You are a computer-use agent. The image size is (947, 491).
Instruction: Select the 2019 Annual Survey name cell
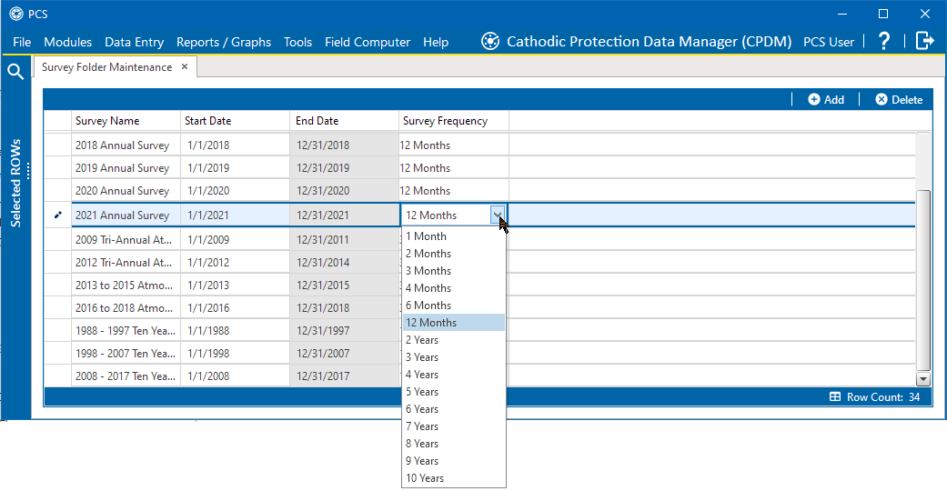[x=126, y=168]
